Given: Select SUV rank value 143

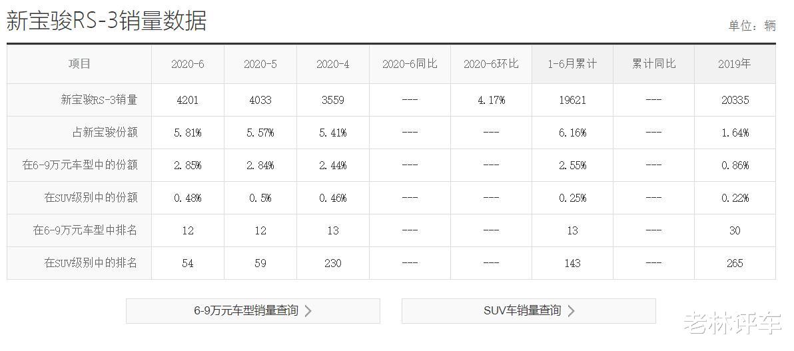Looking at the screenshot, I should click(x=572, y=263).
